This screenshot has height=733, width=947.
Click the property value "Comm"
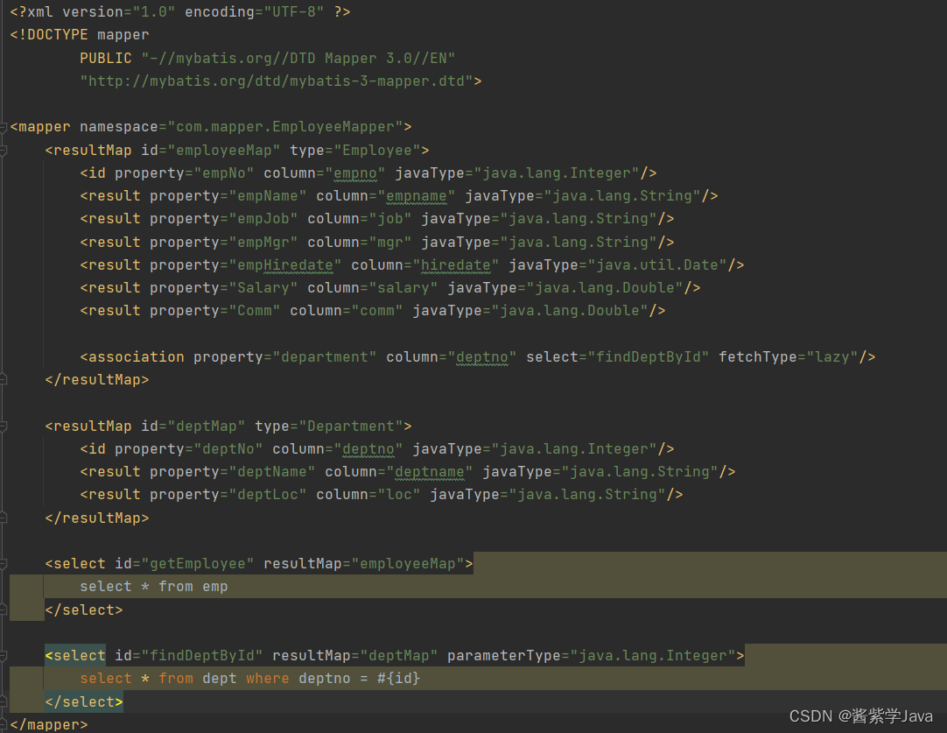[x=255, y=311]
